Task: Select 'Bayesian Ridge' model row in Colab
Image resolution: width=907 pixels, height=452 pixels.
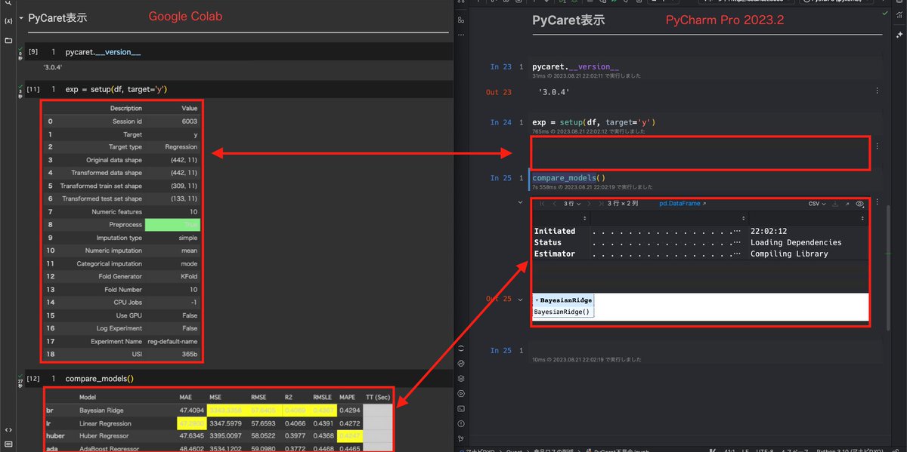Action: 219,410
